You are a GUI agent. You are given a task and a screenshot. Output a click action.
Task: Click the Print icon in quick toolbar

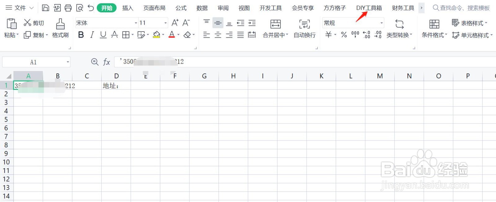68,8
